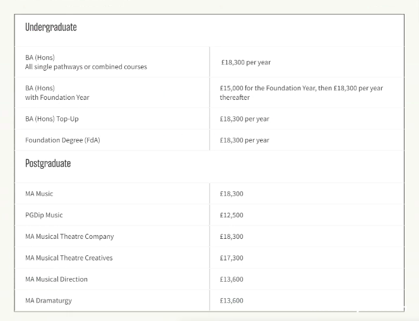This screenshot has width=419, height=321.
Task: Click the Postgraduate section heading
Action: 48,164
